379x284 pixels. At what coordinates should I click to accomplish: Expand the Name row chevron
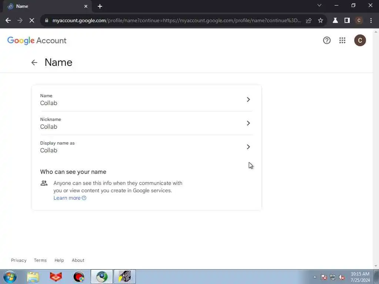[x=248, y=99]
